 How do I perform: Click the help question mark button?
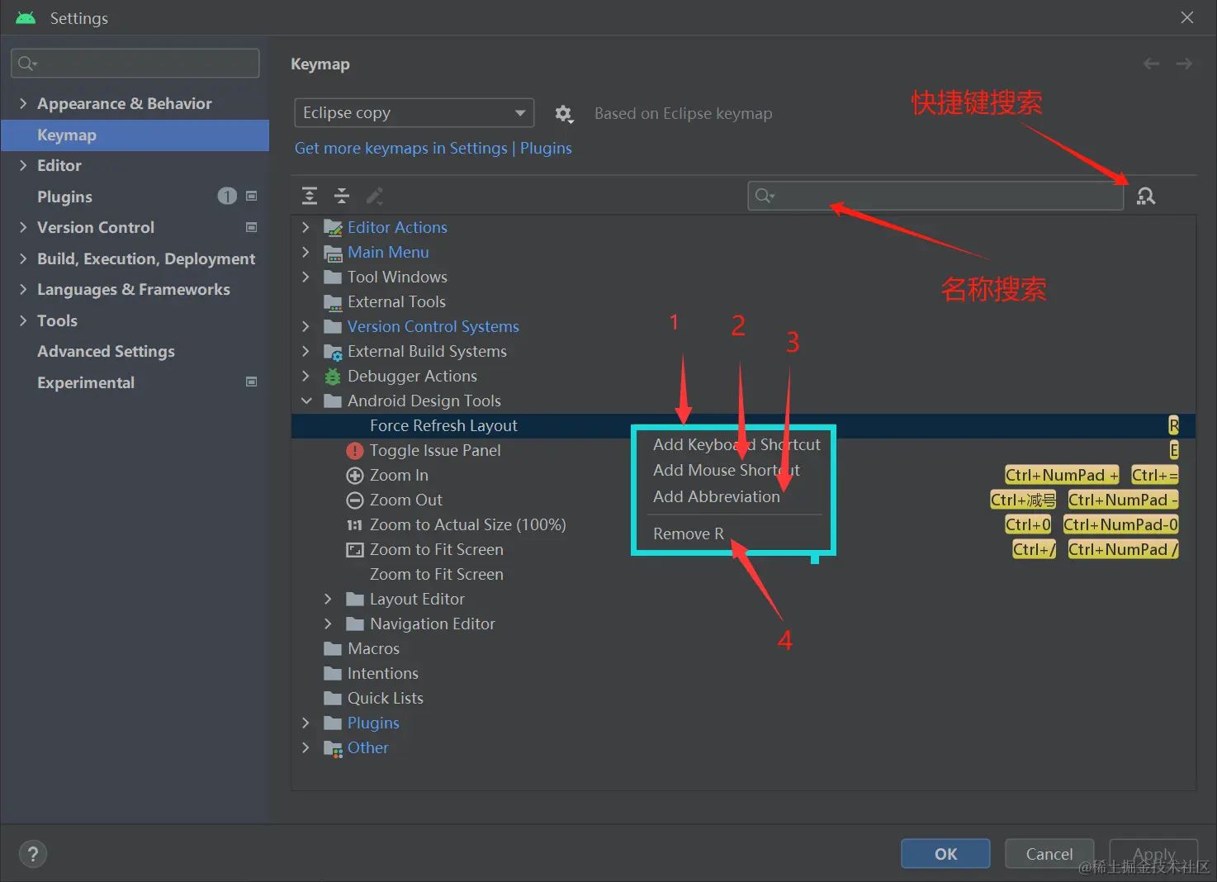click(x=33, y=854)
